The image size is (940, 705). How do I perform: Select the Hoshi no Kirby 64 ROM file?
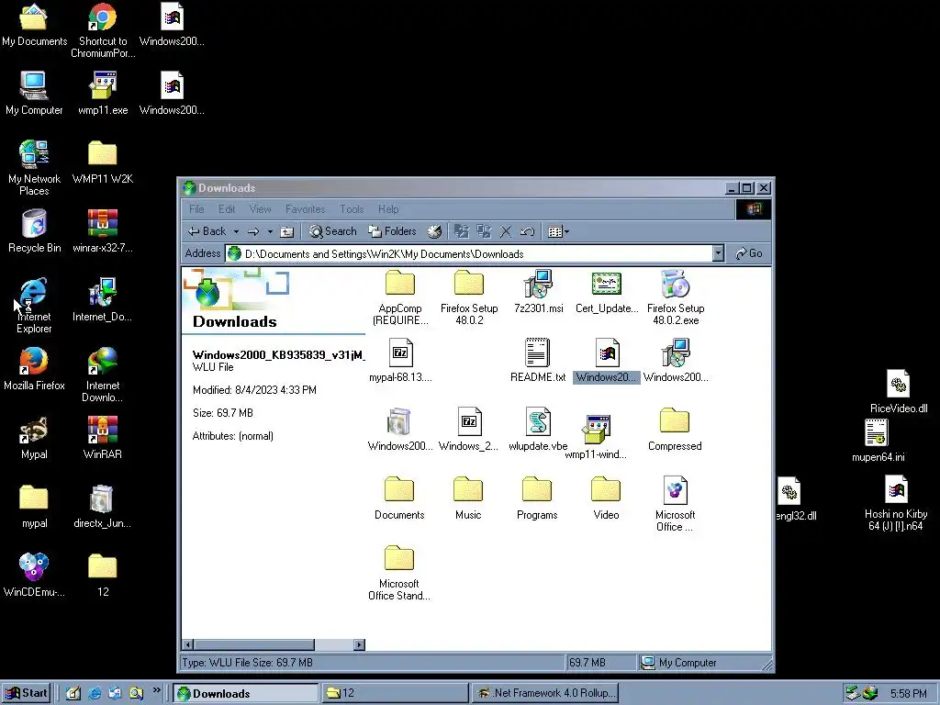click(896, 504)
